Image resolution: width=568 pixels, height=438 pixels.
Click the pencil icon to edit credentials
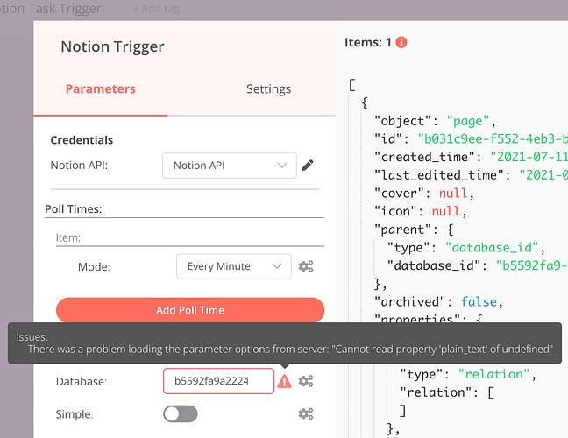click(308, 165)
